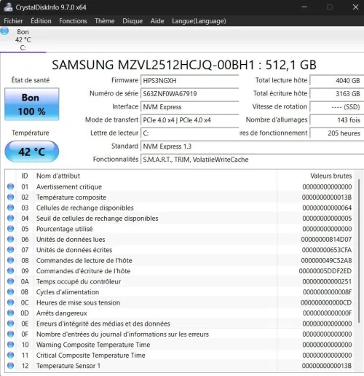The height and width of the screenshot is (376, 364).
Task: Click the Vitesse de rotation value (SSD)
Action: [337, 107]
